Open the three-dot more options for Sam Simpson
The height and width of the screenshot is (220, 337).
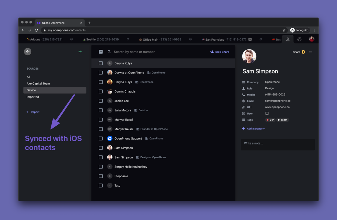point(311,52)
